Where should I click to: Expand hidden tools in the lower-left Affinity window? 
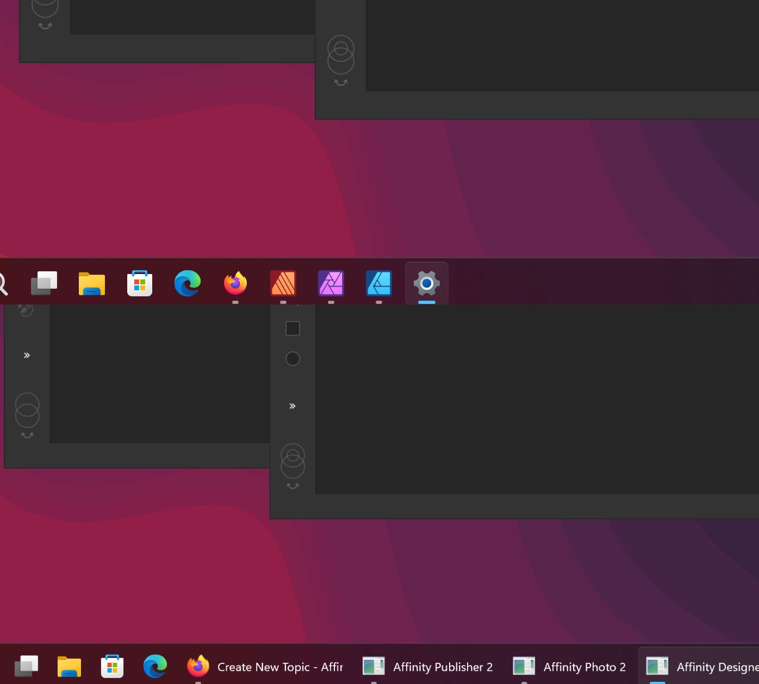point(27,356)
